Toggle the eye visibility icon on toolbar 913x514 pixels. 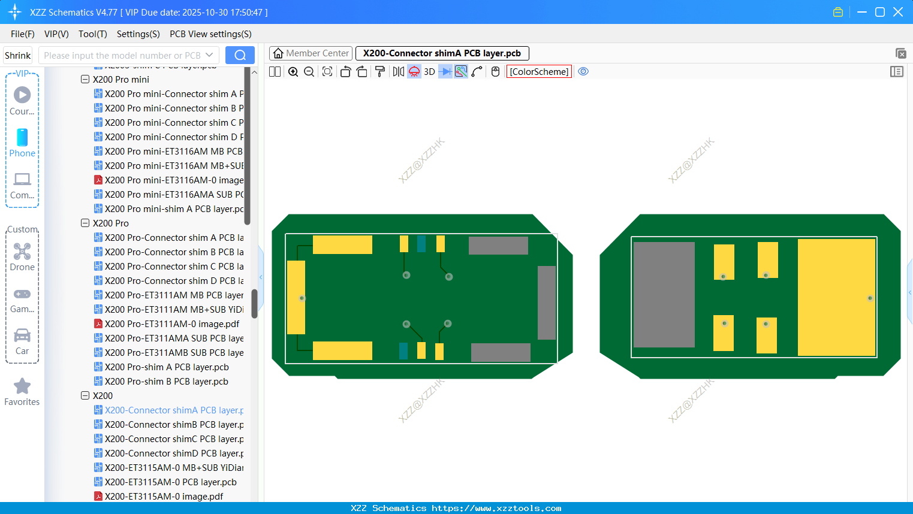click(583, 71)
